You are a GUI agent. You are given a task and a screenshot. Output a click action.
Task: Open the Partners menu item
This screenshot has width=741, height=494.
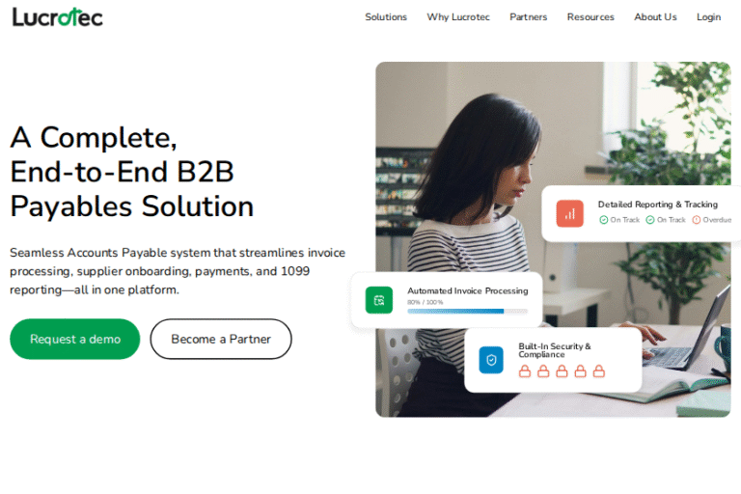(529, 17)
